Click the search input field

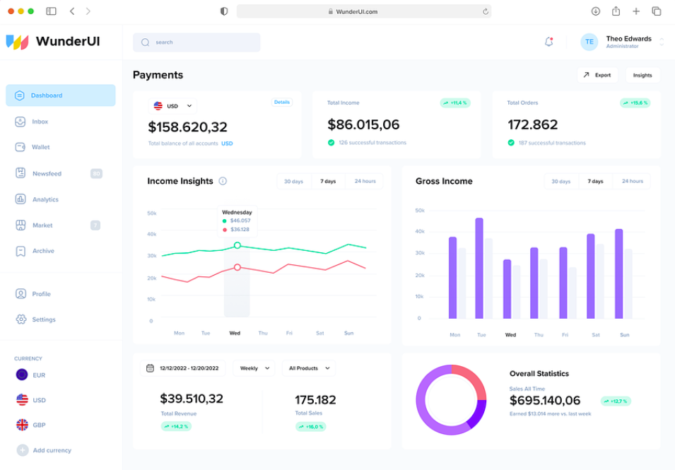(x=196, y=42)
